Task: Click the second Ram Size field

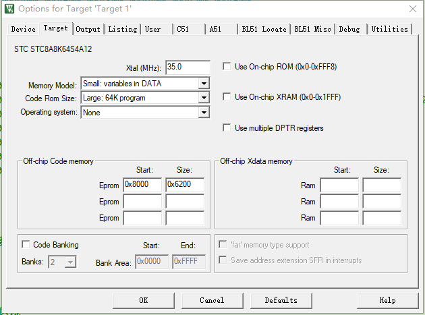Action: pyautogui.click(x=382, y=202)
